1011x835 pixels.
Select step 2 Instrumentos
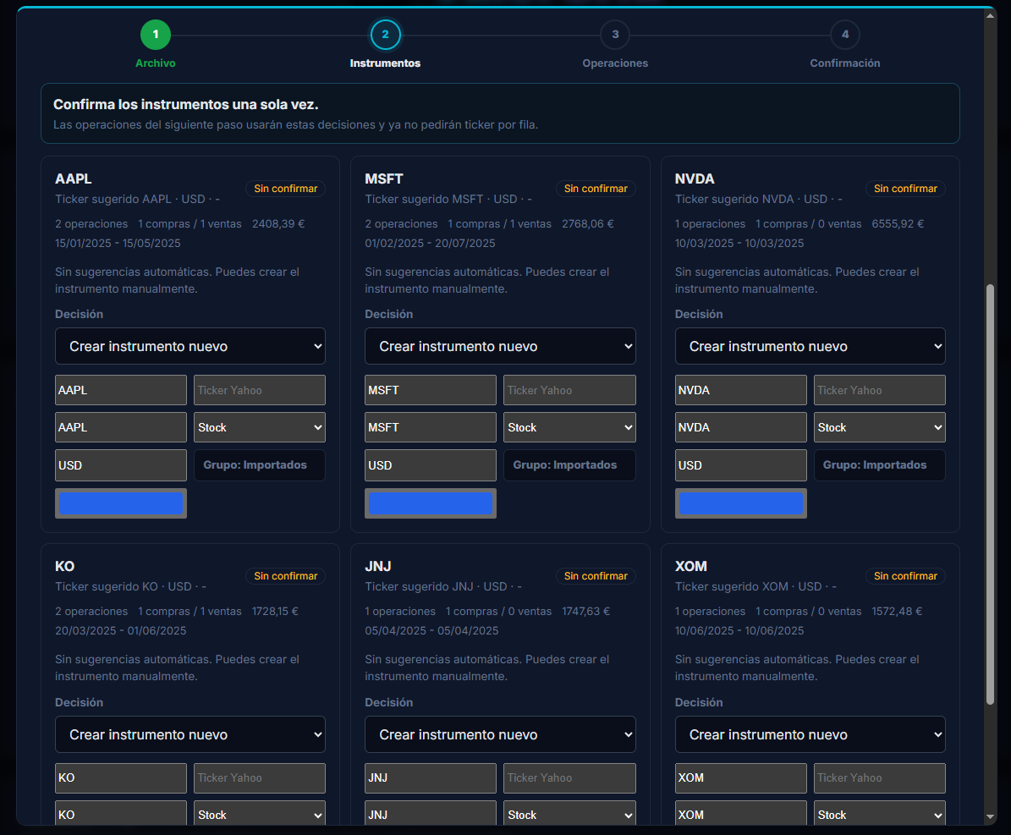point(385,35)
